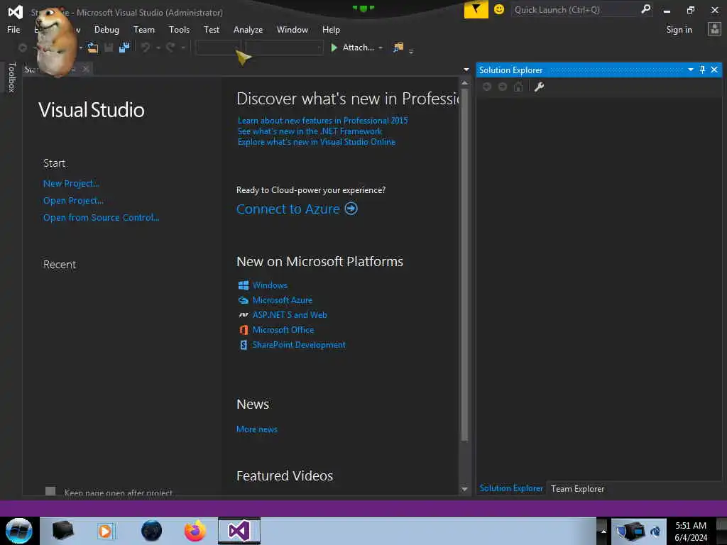Image resolution: width=727 pixels, height=545 pixels.
Task: Click the Start Page scroll up arrow
Action: [x=464, y=83]
